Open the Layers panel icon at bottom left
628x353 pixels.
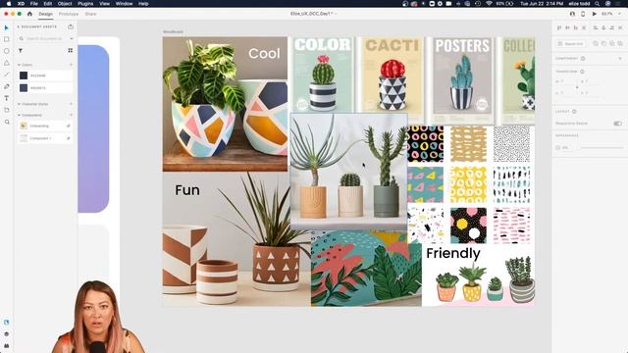[x=7, y=333]
